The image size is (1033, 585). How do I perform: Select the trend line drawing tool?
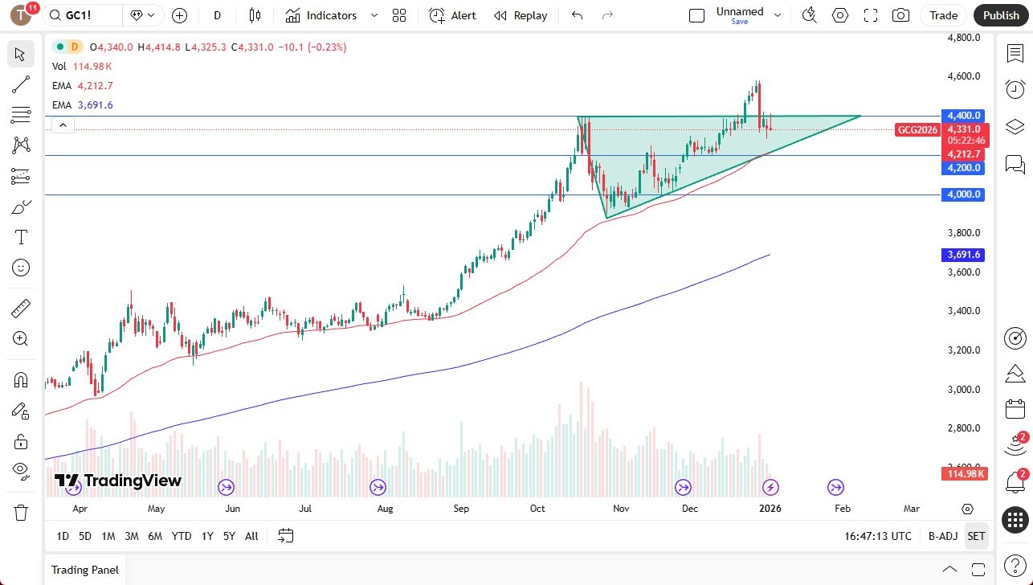click(x=21, y=84)
